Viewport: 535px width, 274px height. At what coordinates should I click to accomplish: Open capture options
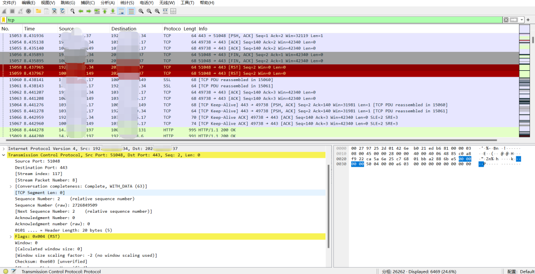pos(29,11)
